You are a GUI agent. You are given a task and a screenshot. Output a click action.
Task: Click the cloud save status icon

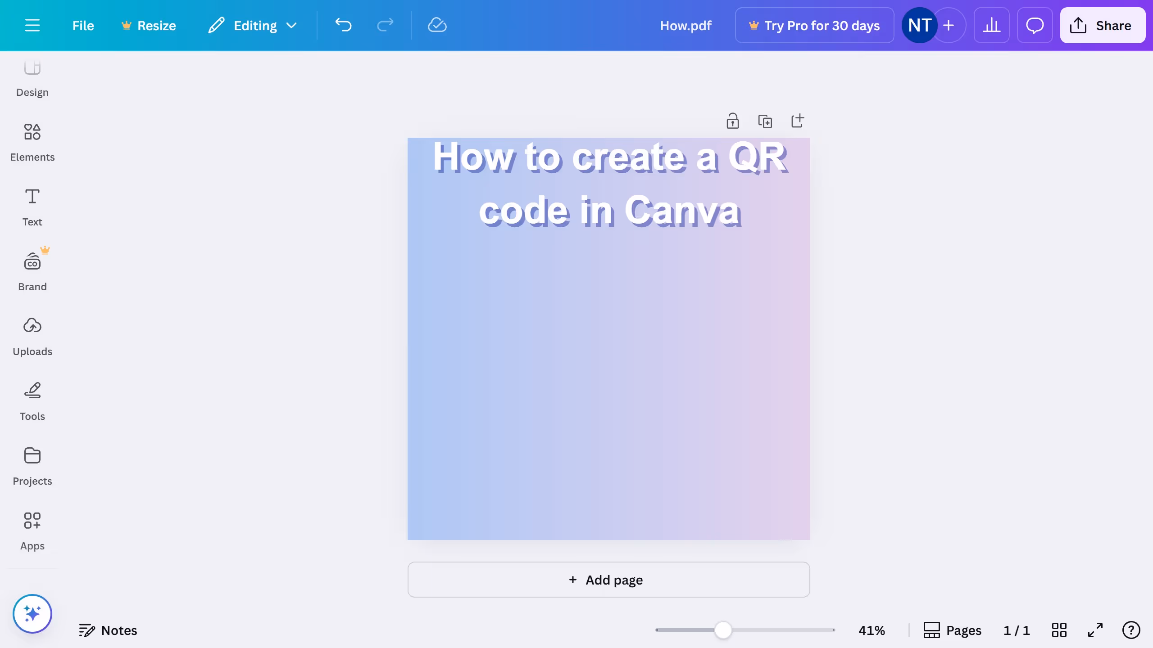click(437, 25)
